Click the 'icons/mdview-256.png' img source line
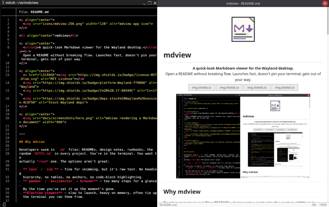The width and height of the screenshot is (329, 207). [88, 24]
